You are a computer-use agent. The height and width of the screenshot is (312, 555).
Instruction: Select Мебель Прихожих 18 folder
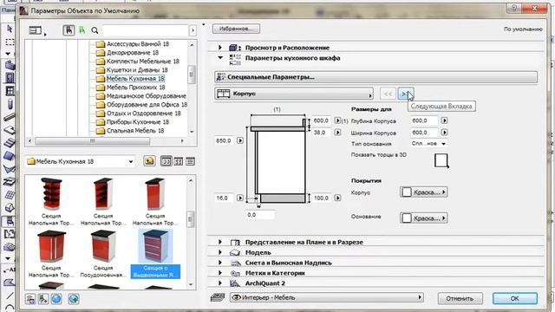pyautogui.click(x=135, y=88)
